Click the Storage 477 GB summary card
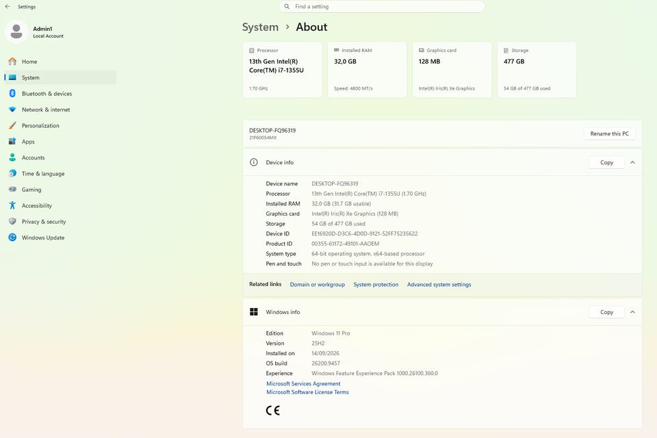This screenshot has width=657, height=438. [537, 70]
